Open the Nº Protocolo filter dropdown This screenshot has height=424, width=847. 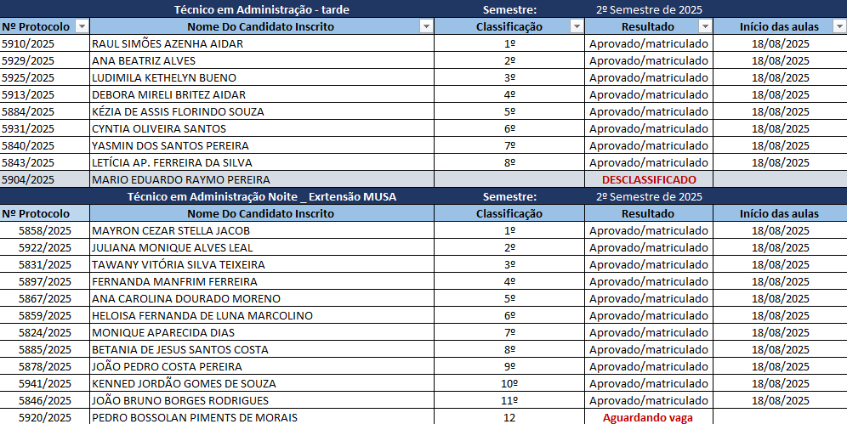point(81,26)
